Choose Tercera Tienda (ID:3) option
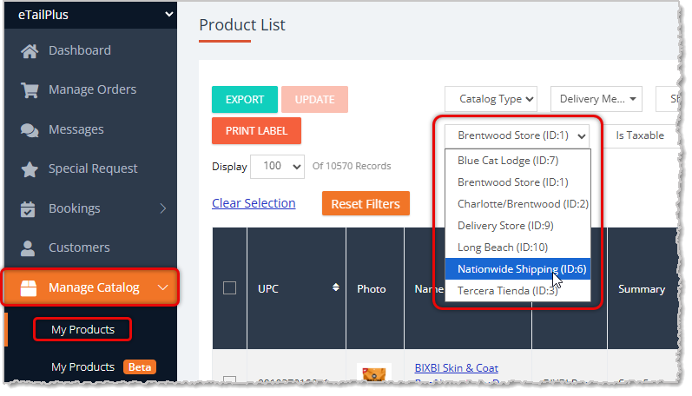 (517, 291)
